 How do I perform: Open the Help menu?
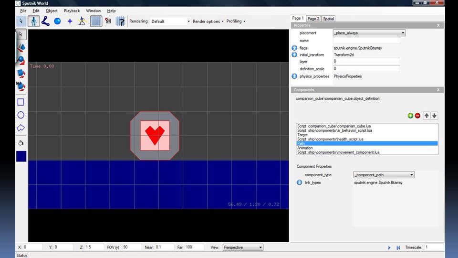click(111, 11)
